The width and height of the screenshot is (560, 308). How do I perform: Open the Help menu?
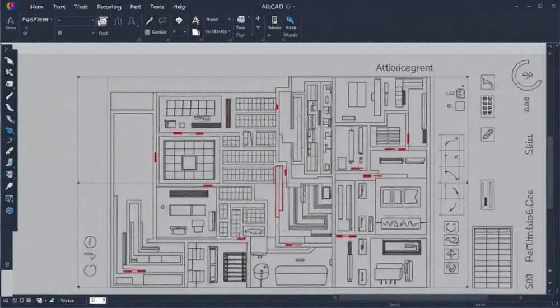(x=179, y=7)
